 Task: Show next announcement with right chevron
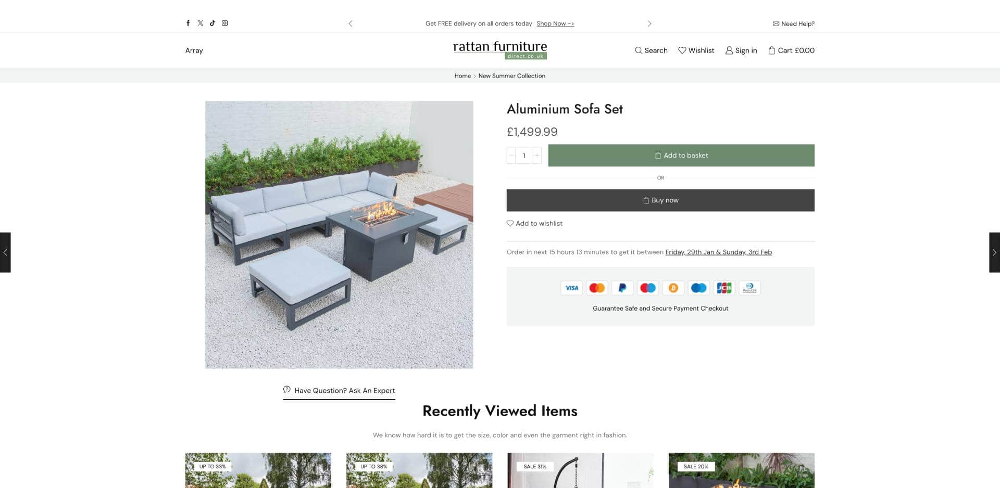(649, 23)
